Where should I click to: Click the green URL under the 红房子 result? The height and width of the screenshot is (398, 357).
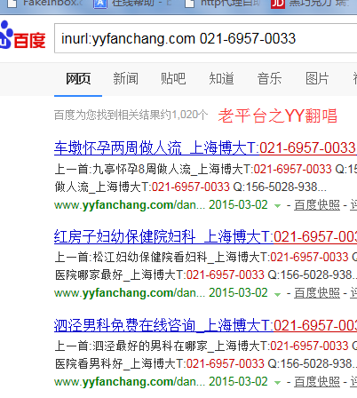click(130, 293)
